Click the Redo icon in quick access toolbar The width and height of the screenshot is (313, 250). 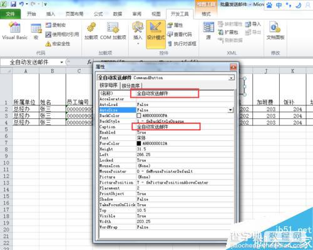[33, 4]
